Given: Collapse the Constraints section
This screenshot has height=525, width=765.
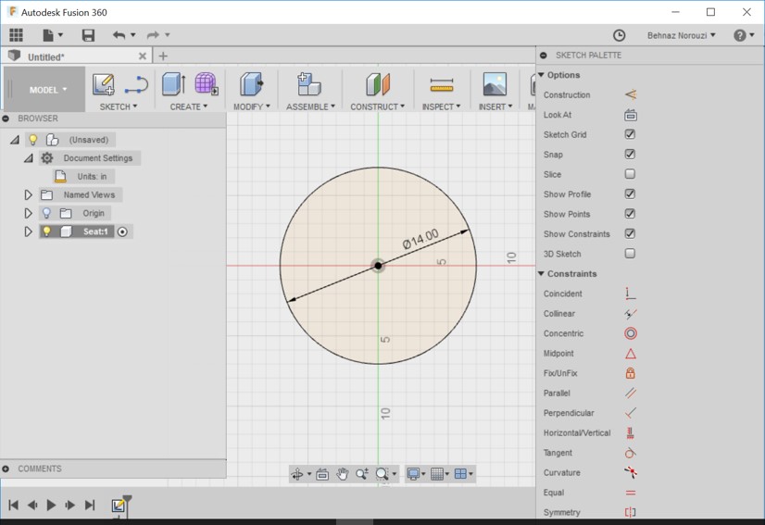Looking at the screenshot, I should click(x=541, y=274).
